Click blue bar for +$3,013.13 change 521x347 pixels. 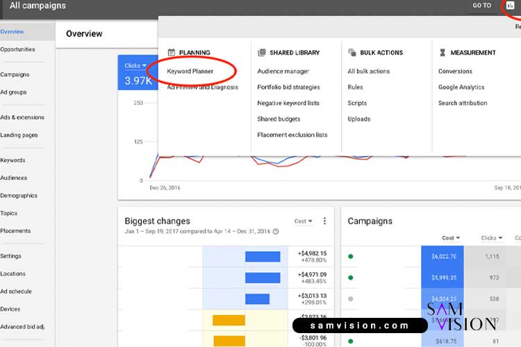(257, 299)
